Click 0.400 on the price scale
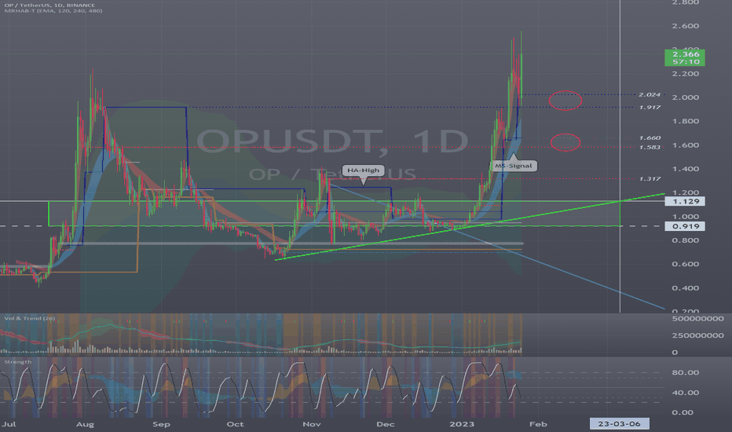732x432 pixels. [686, 288]
